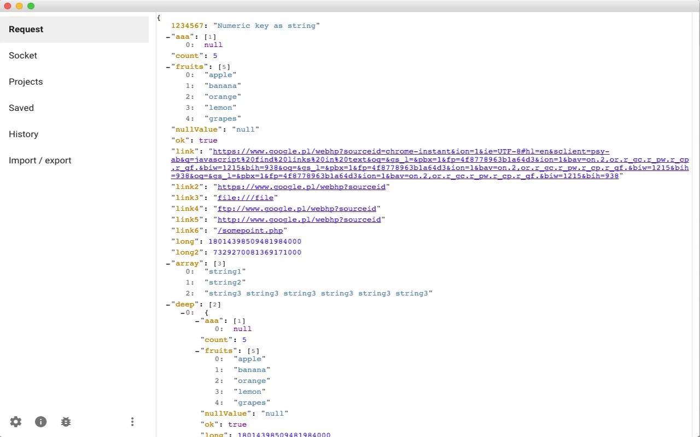Image resolution: width=700 pixels, height=437 pixels.
Task: Click the top-level "orange" item
Action: 223,97
